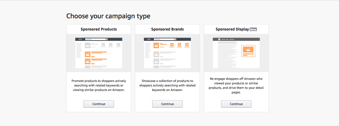Click the first orange product image in Sponsored Products preview
Image resolution: width=339 pixels, height=126 pixels.
click(x=87, y=54)
